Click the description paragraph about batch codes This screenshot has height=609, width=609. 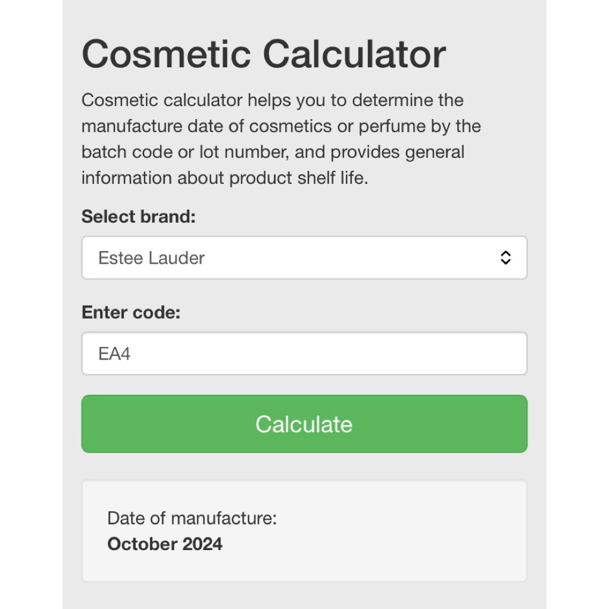pos(281,139)
